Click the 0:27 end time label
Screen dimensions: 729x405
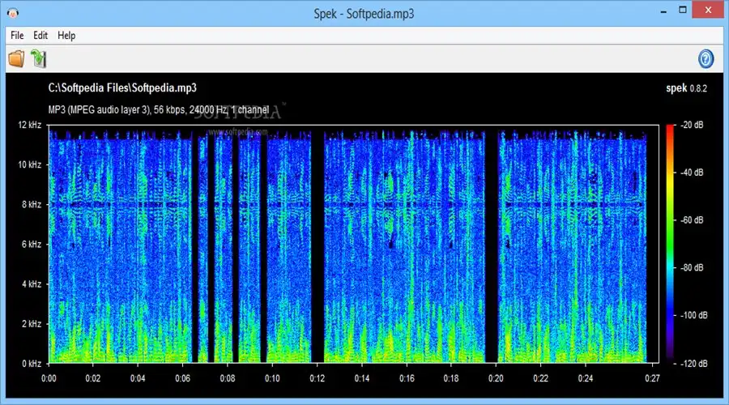652,377
